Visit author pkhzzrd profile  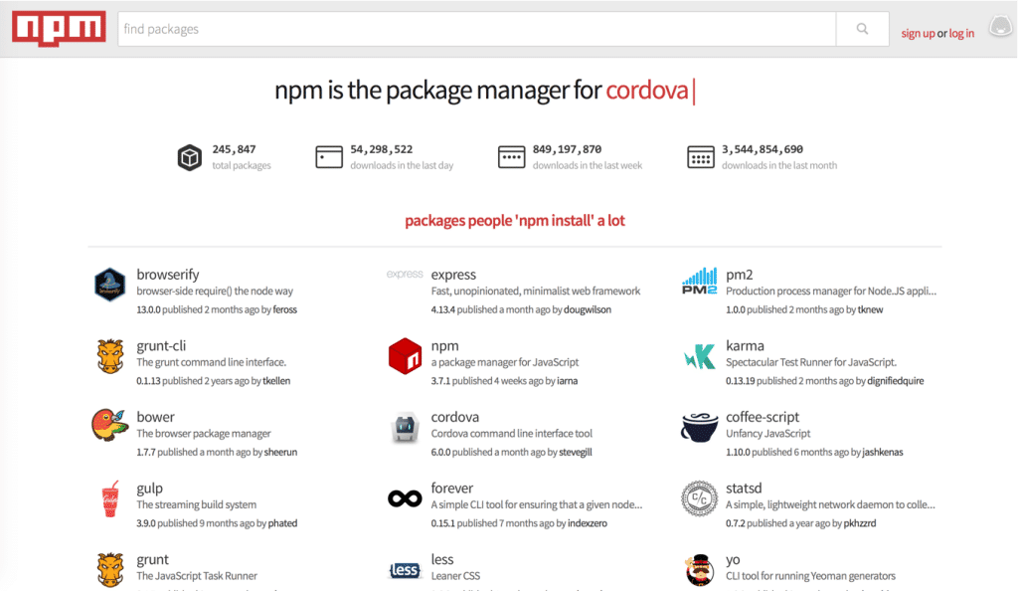tap(860, 523)
